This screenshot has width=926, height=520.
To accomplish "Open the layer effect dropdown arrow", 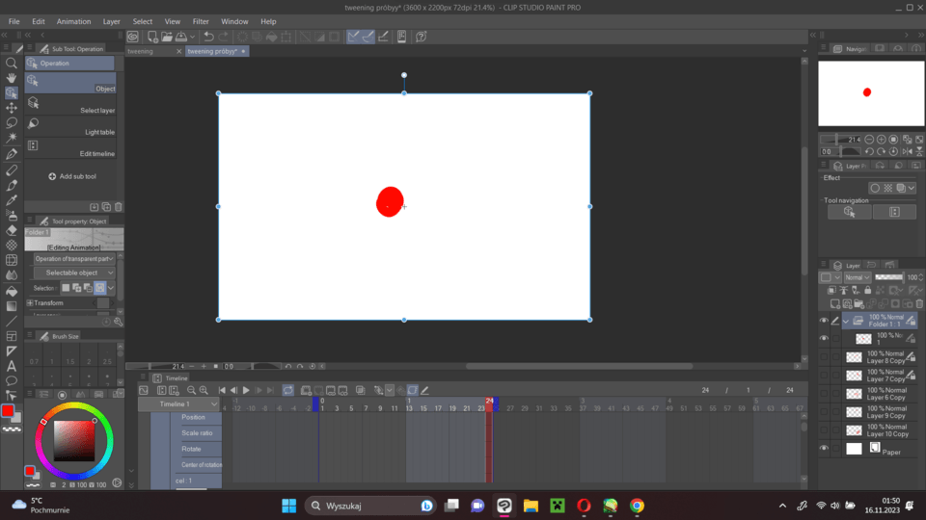I will click(x=912, y=188).
